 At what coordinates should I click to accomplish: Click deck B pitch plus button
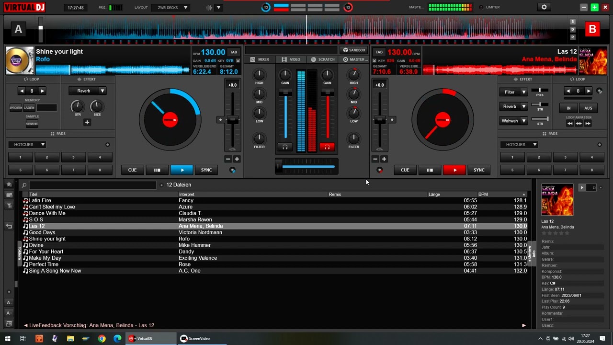pyautogui.click(x=384, y=159)
